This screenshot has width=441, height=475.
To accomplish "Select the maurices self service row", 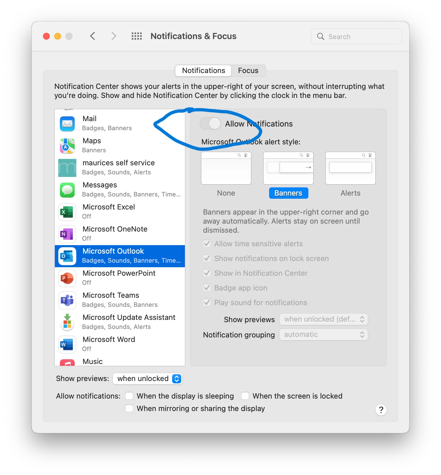I will point(120,168).
